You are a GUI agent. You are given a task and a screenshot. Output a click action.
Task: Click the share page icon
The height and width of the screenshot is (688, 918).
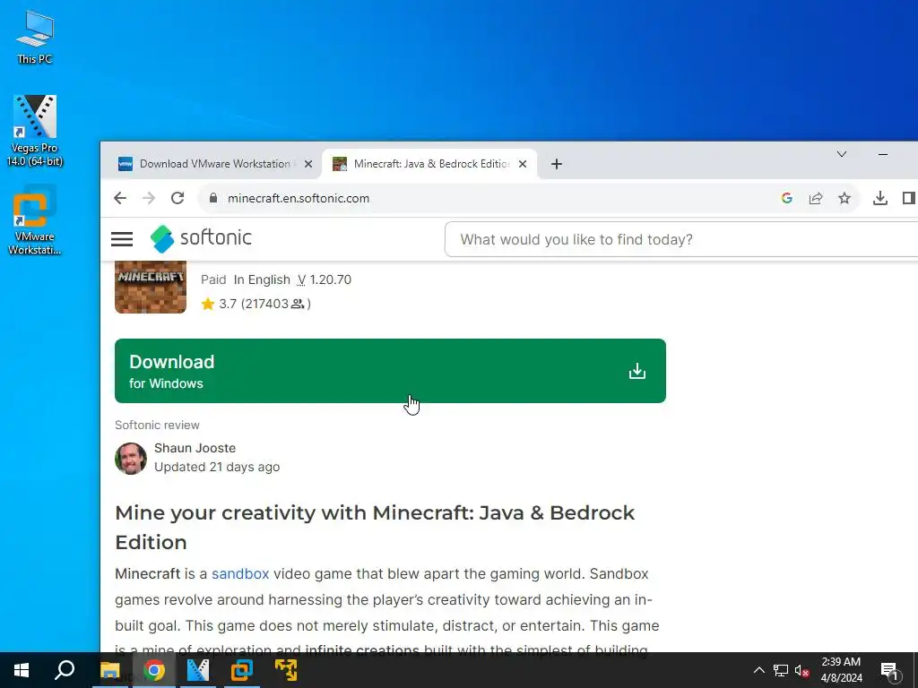coord(816,198)
